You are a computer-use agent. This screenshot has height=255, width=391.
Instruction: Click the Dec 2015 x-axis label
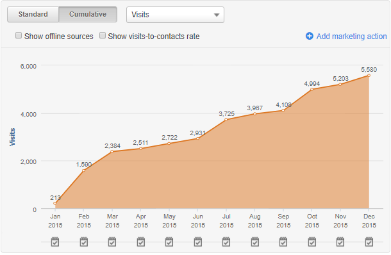coord(369,221)
